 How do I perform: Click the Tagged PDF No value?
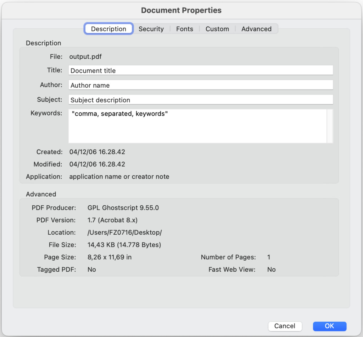92,270
